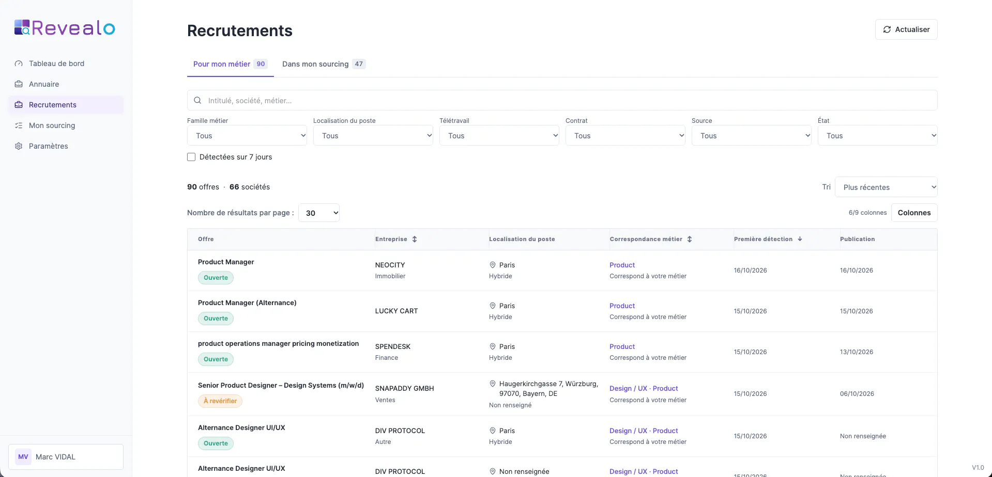Image resolution: width=992 pixels, height=477 pixels.
Task: Open the Tri Plus récentes dropdown
Action: (886, 187)
